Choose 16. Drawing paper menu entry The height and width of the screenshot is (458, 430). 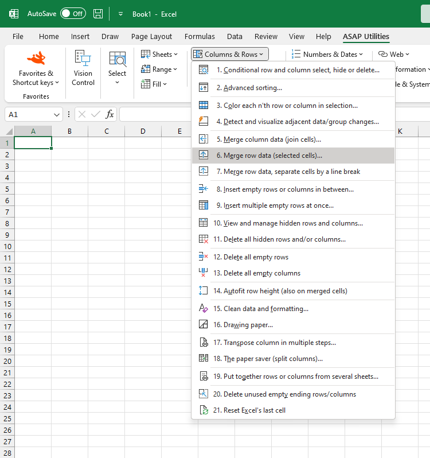293,325
